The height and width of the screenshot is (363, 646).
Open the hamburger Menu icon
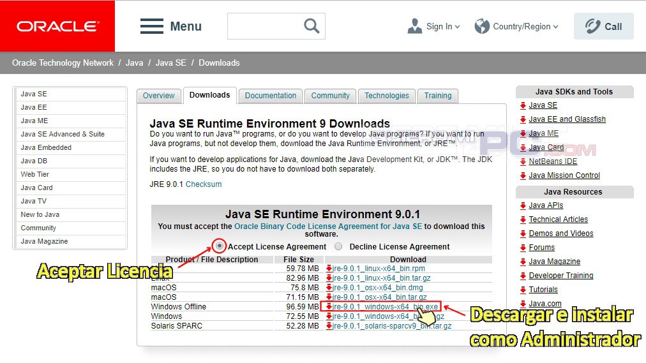tap(152, 26)
